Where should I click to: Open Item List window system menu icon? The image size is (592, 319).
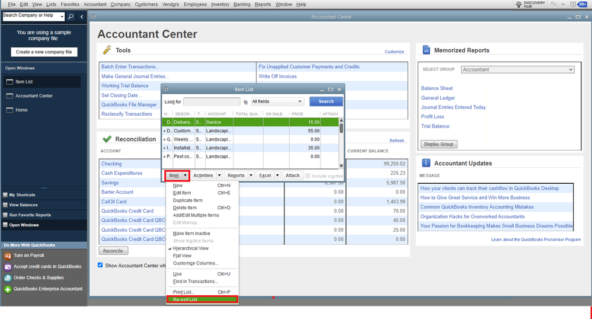tap(166, 89)
